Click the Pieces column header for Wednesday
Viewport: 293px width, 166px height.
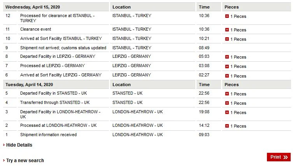[x=232, y=7]
